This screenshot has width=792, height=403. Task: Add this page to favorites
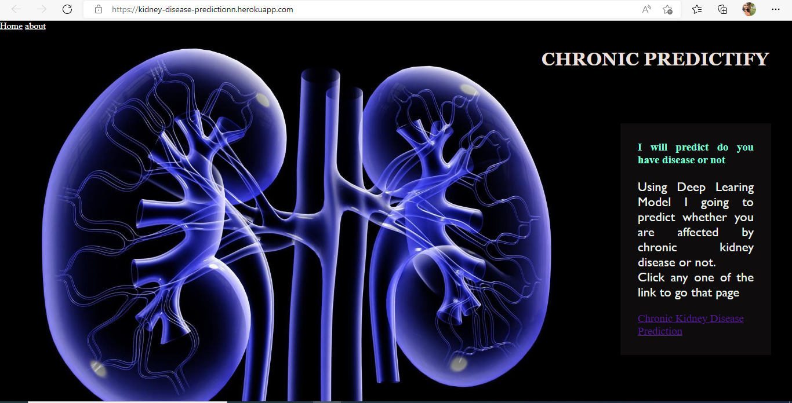[667, 9]
